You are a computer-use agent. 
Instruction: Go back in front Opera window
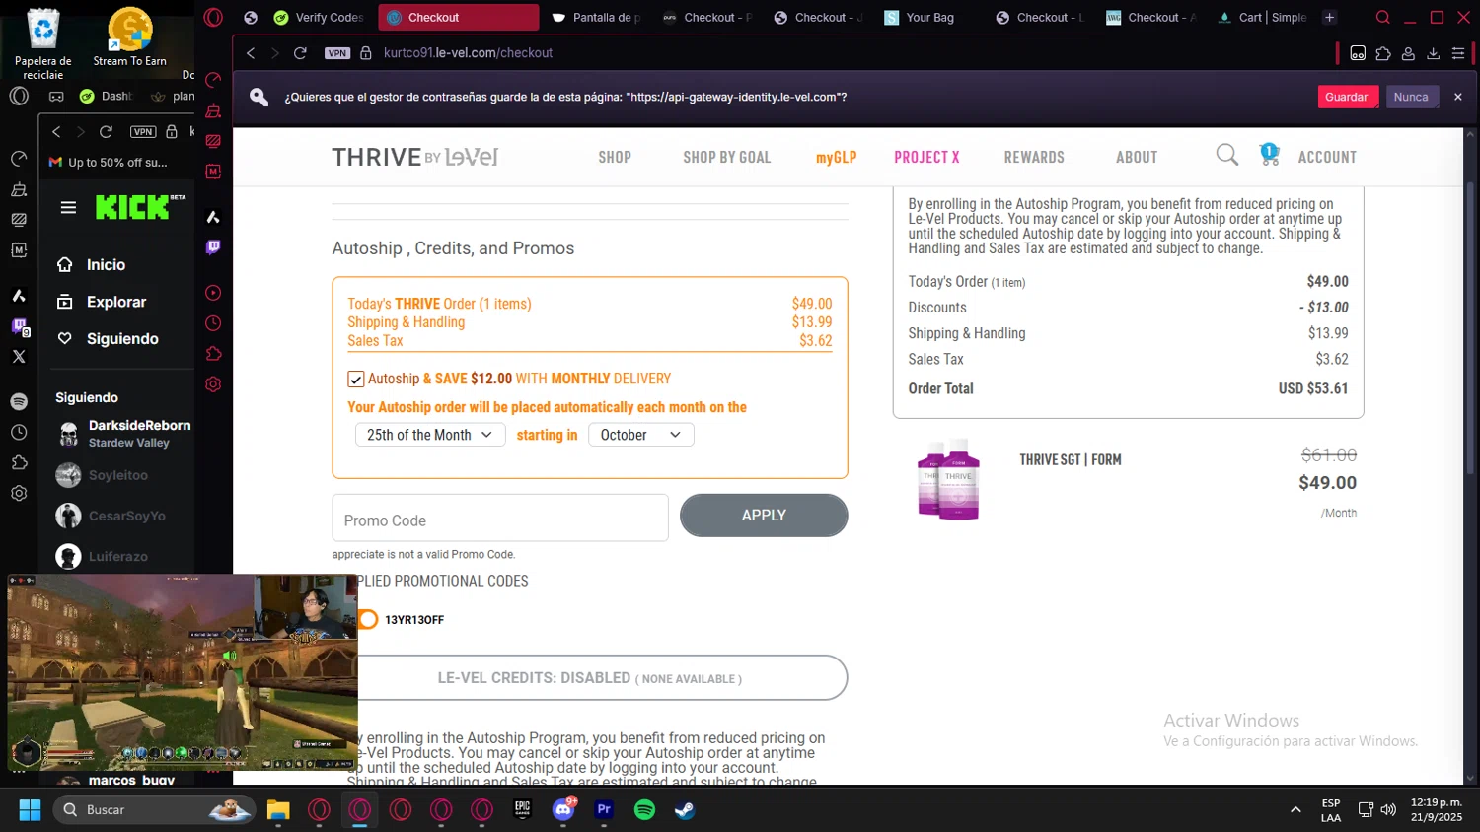[251, 53]
